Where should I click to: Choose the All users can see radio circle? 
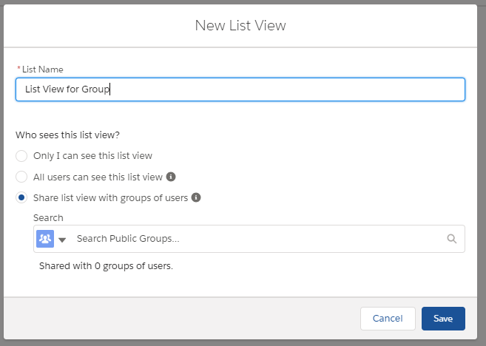pos(22,177)
